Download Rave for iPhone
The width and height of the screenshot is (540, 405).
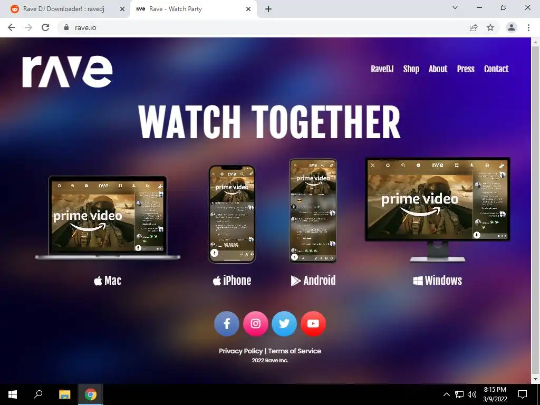pyautogui.click(x=232, y=281)
